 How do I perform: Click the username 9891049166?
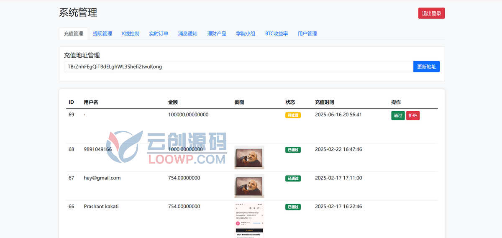[x=97, y=149]
